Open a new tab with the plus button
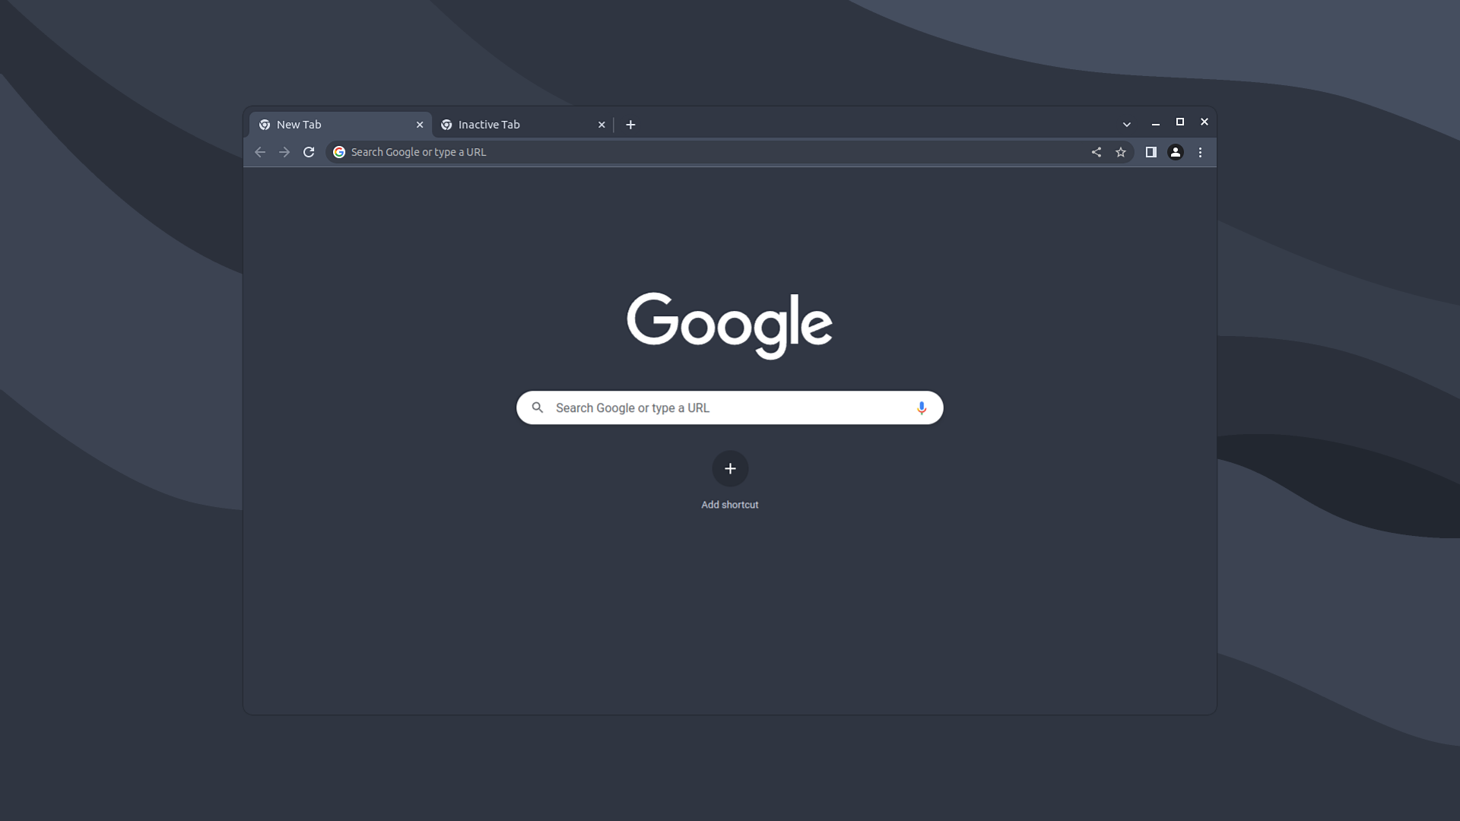The width and height of the screenshot is (1460, 821). pos(630,124)
